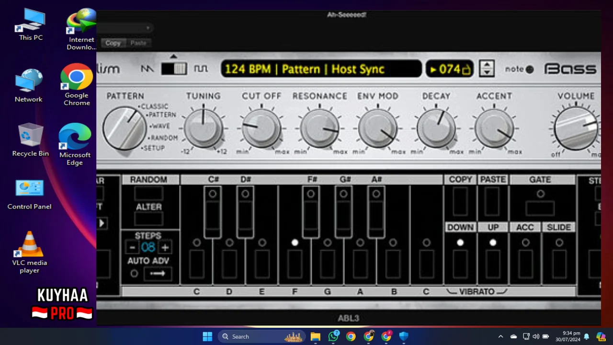Click the VOLUME knob
Viewport: 613px width, 345px height.
click(x=576, y=128)
